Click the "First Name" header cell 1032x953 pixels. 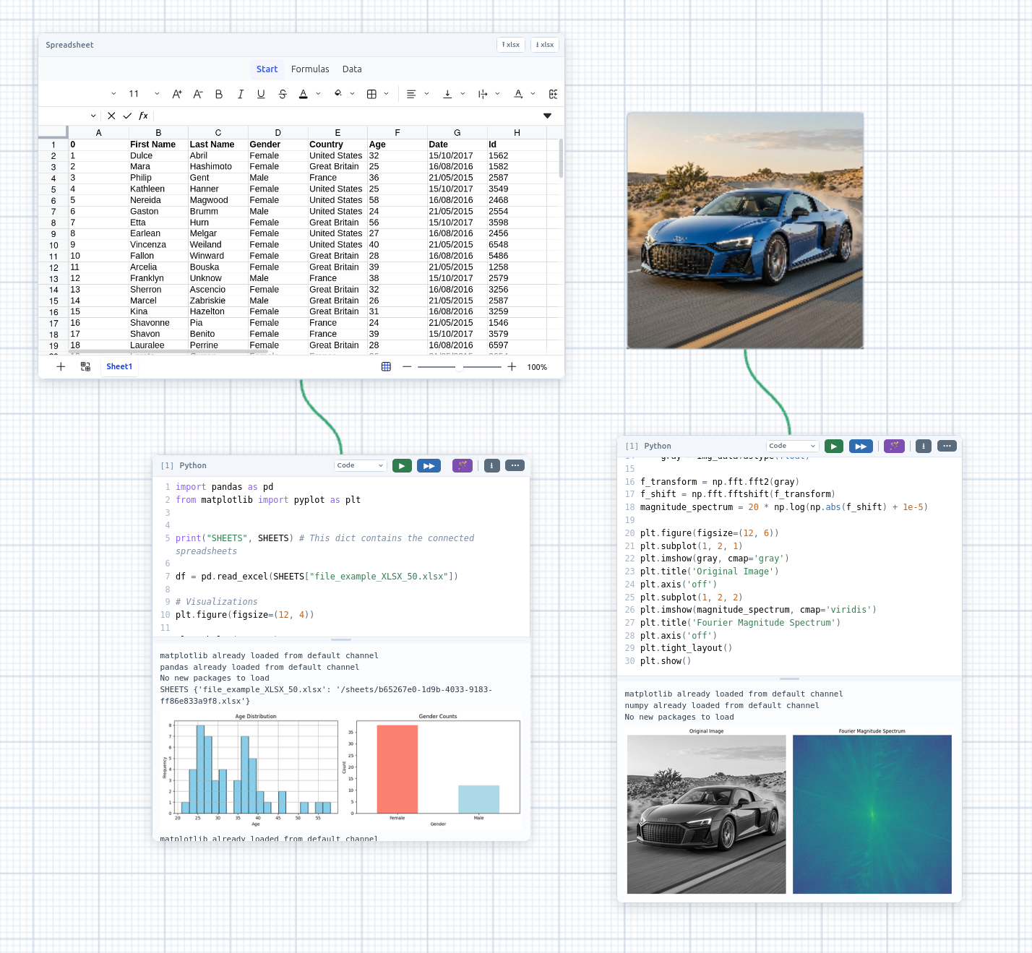[158, 145]
